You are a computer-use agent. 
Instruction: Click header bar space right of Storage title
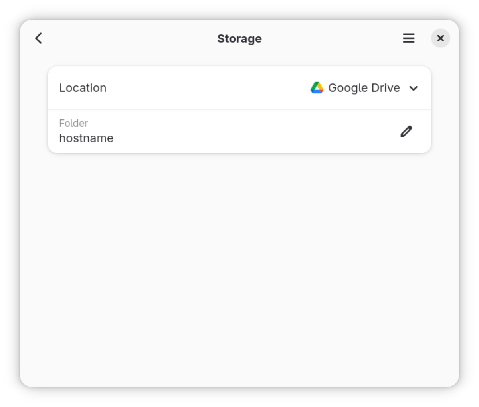tap(331, 38)
